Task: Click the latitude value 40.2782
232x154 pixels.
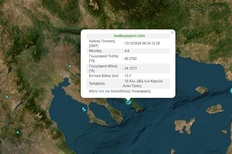Action: [x=131, y=59]
